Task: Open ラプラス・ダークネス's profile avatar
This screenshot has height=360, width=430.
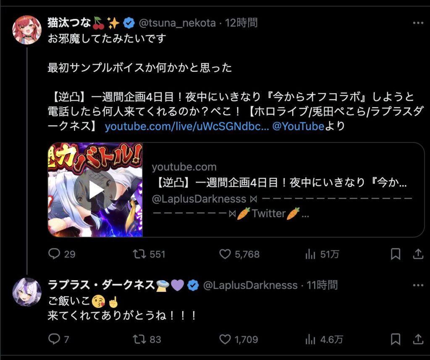Action: click(x=27, y=292)
